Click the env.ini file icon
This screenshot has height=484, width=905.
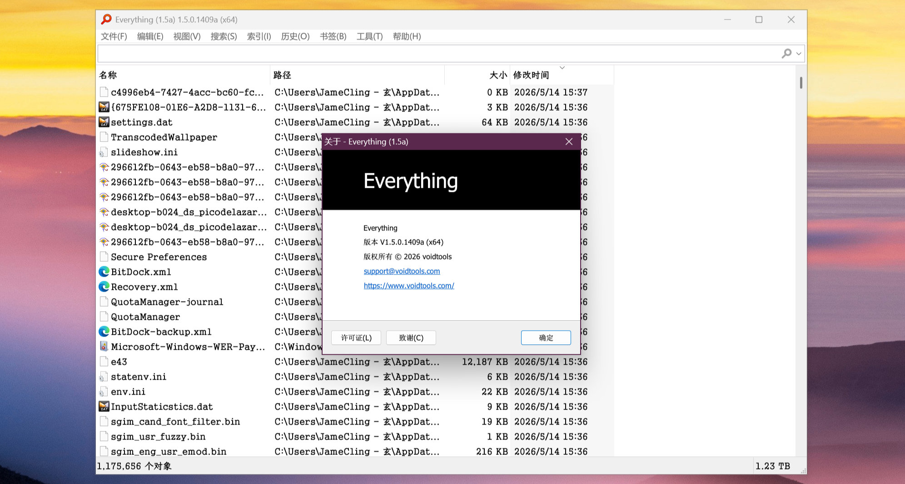104,391
